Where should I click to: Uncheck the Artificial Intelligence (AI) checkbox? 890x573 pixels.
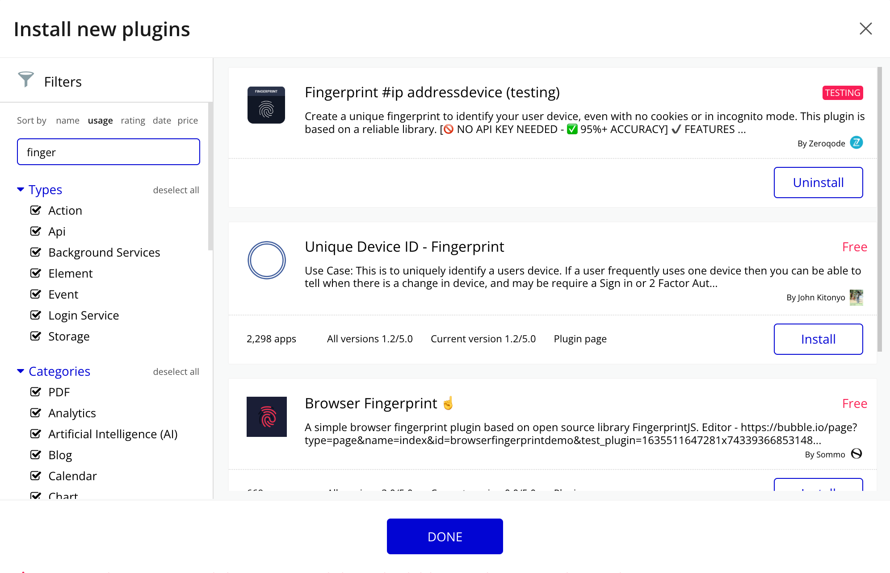tap(36, 434)
